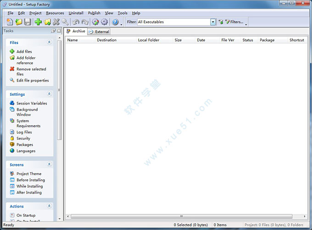This screenshot has width=312, height=230.
Task: Click the Security padlock icon
Action: click(x=12, y=138)
